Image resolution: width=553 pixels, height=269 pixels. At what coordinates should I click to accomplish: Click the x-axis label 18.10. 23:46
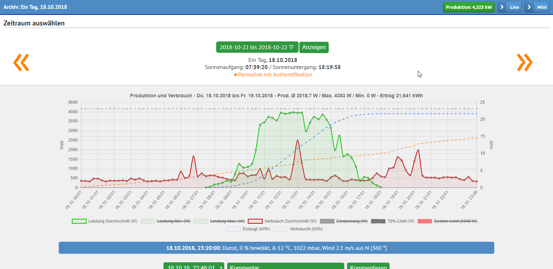[x=470, y=200]
